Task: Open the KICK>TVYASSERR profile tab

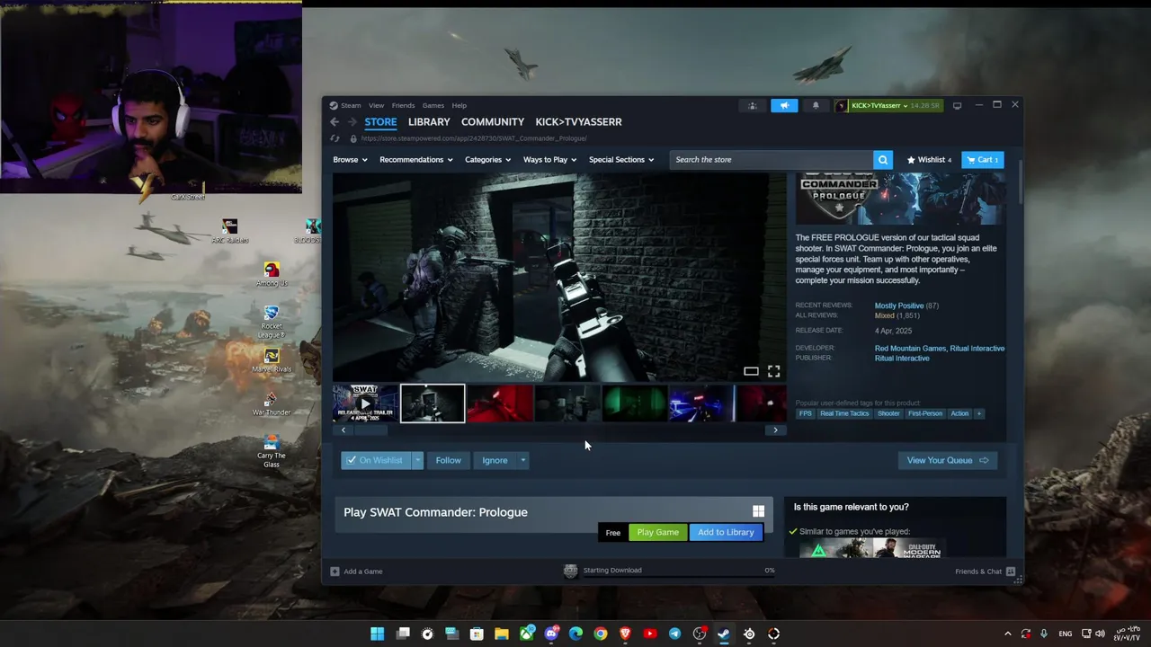Action: [578, 122]
